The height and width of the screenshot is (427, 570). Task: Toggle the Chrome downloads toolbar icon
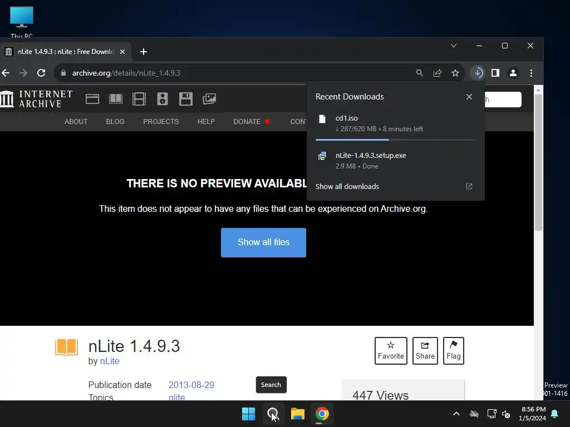[478, 73]
